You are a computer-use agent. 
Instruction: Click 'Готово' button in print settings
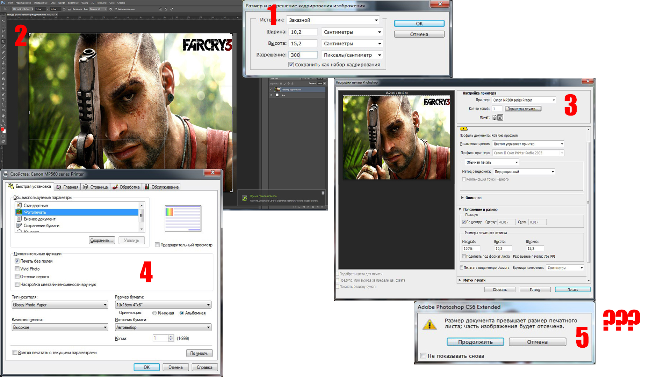536,289
